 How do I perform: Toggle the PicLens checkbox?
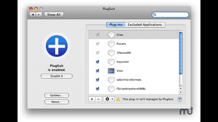(x=98, y=44)
